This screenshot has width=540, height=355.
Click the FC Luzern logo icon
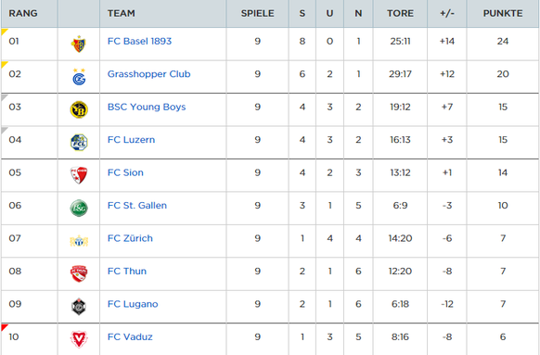(x=79, y=143)
